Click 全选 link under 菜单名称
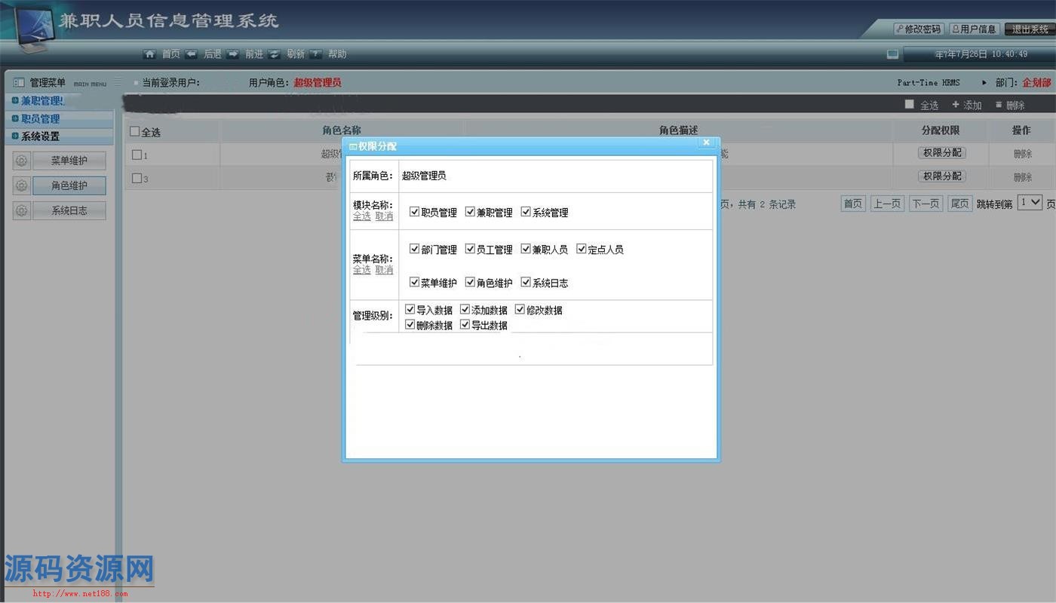The width and height of the screenshot is (1056, 603). [362, 270]
